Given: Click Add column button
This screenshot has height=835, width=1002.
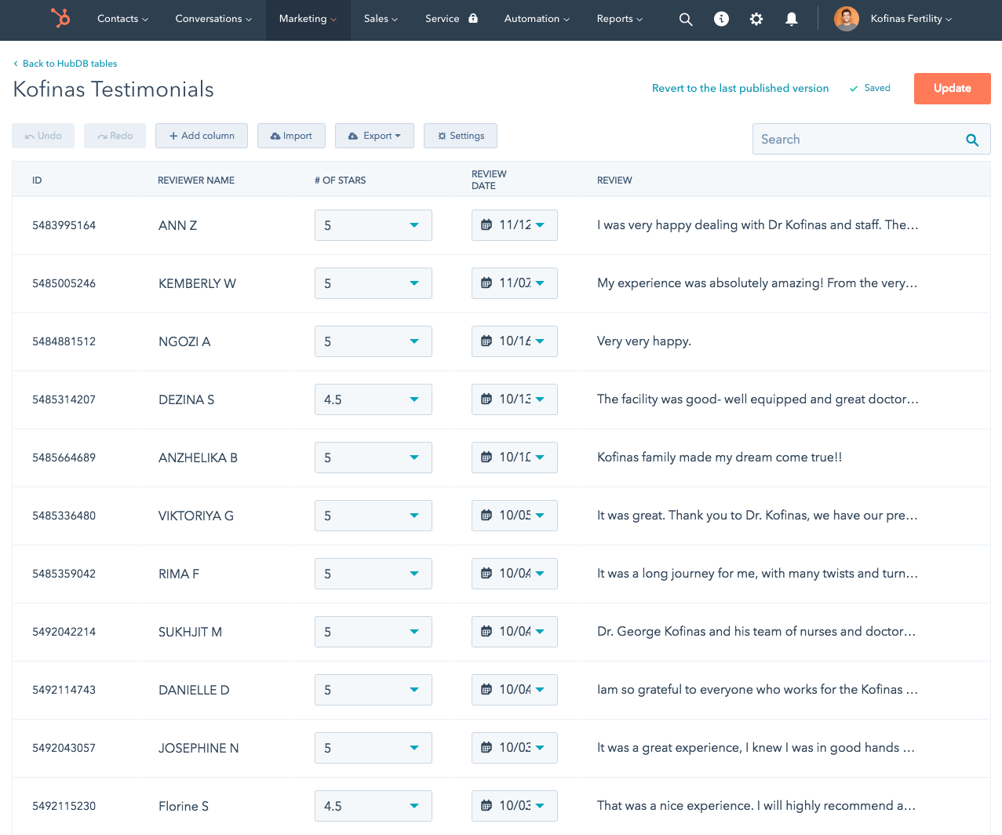Looking at the screenshot, I should tap(202, 136).
